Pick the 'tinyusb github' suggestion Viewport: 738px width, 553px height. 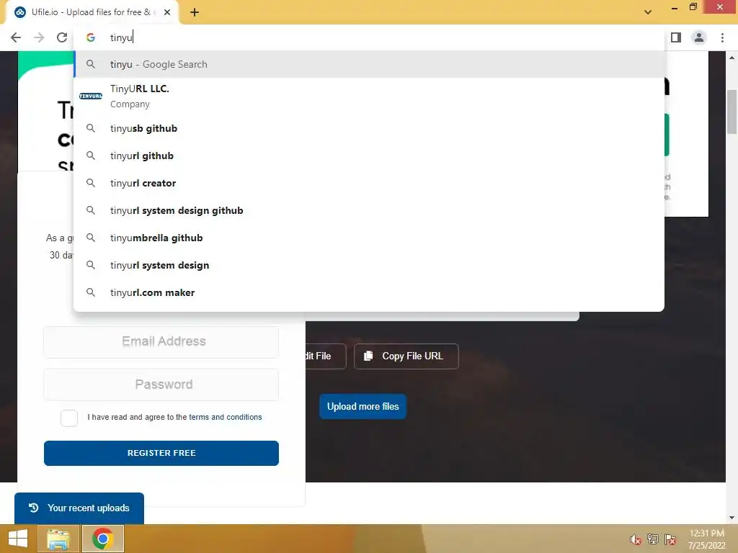tap(369, 128)
